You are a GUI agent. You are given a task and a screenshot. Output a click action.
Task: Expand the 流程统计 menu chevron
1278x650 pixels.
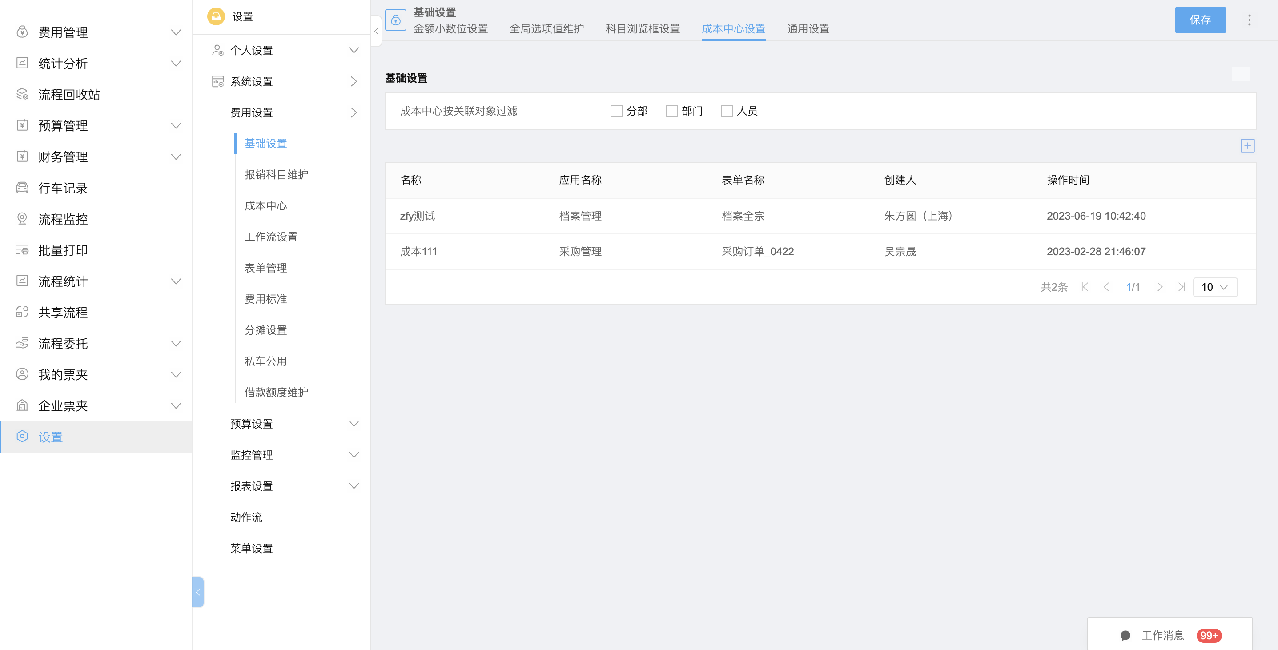(x=176, y=281)
